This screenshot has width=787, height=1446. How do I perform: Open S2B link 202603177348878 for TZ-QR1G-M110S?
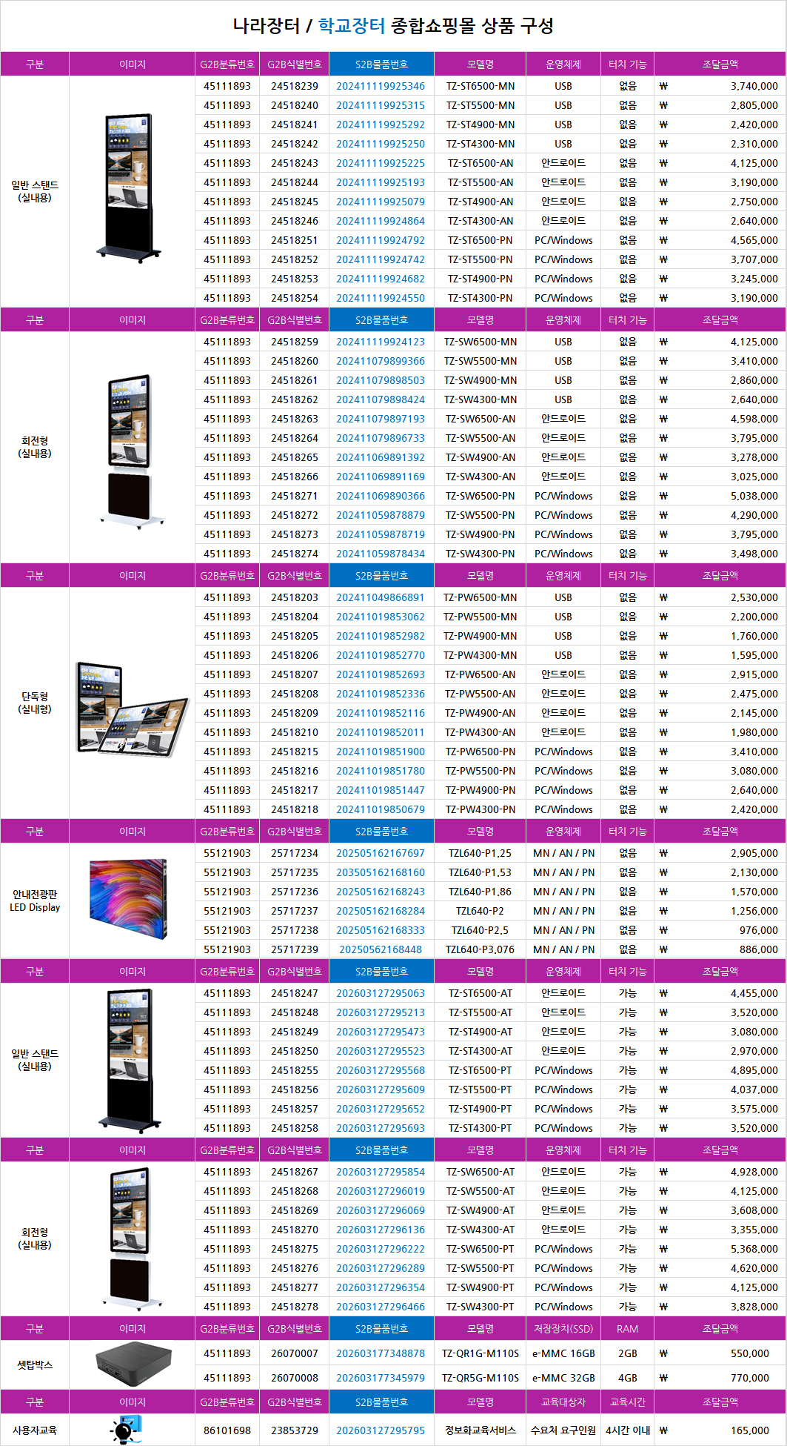(381, 1353)
